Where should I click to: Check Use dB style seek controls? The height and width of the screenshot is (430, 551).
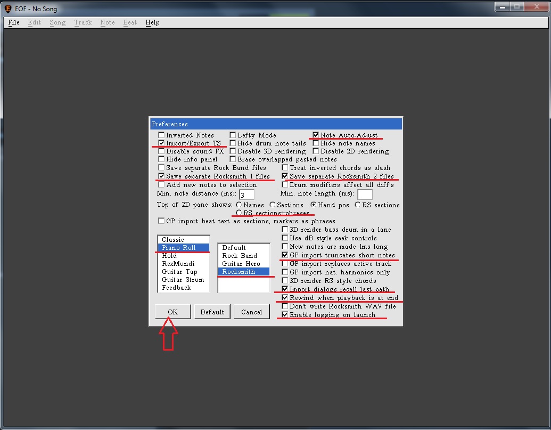(285, 238)
